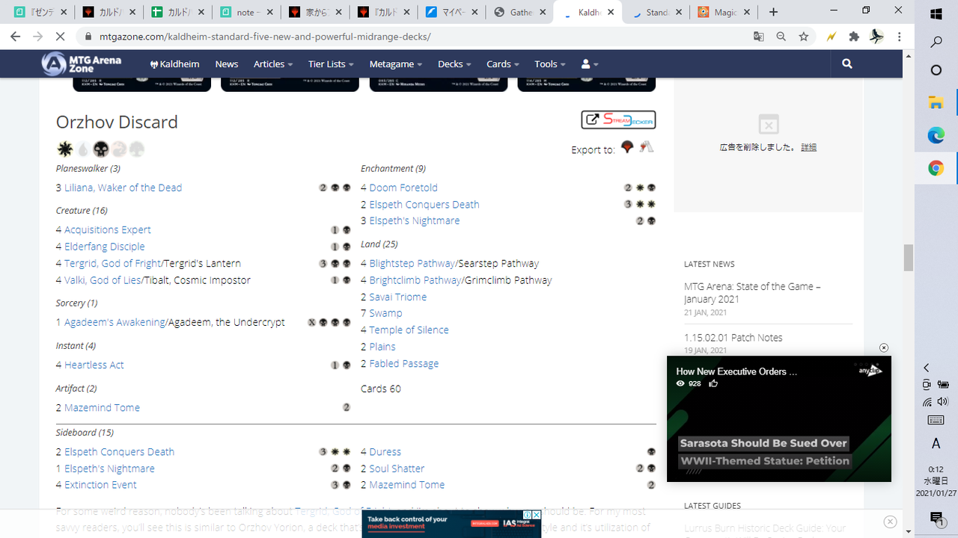The image size is (958, 538).
Task: Close the floating video player
Action: [884, 347]
